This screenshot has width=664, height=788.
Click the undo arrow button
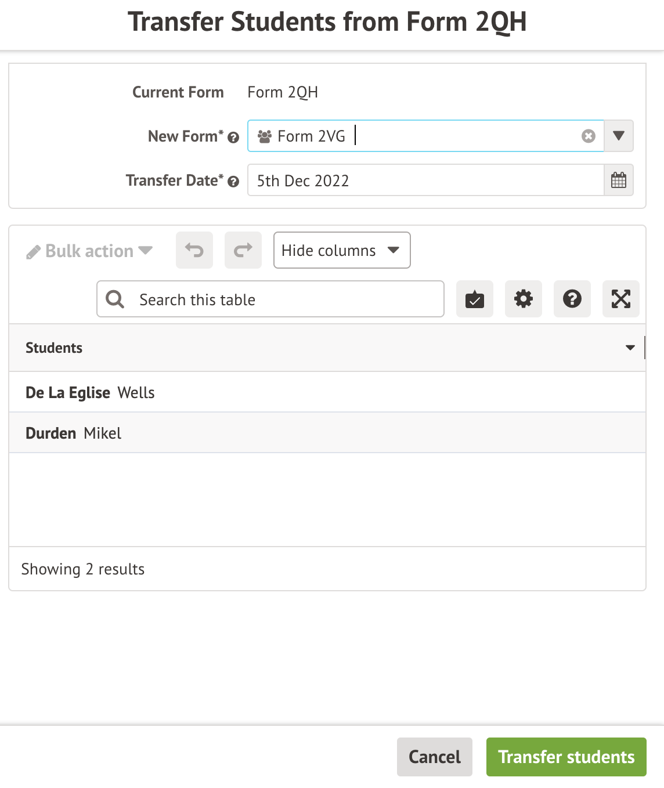[x=194, y=250]
